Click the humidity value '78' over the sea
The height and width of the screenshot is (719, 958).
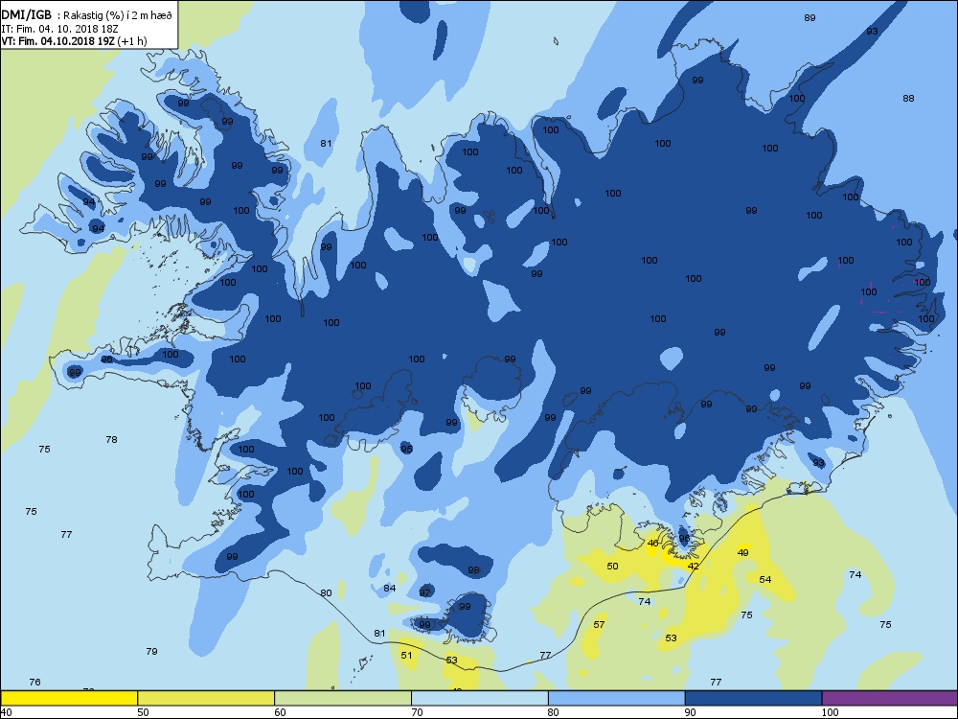[111, 439]
